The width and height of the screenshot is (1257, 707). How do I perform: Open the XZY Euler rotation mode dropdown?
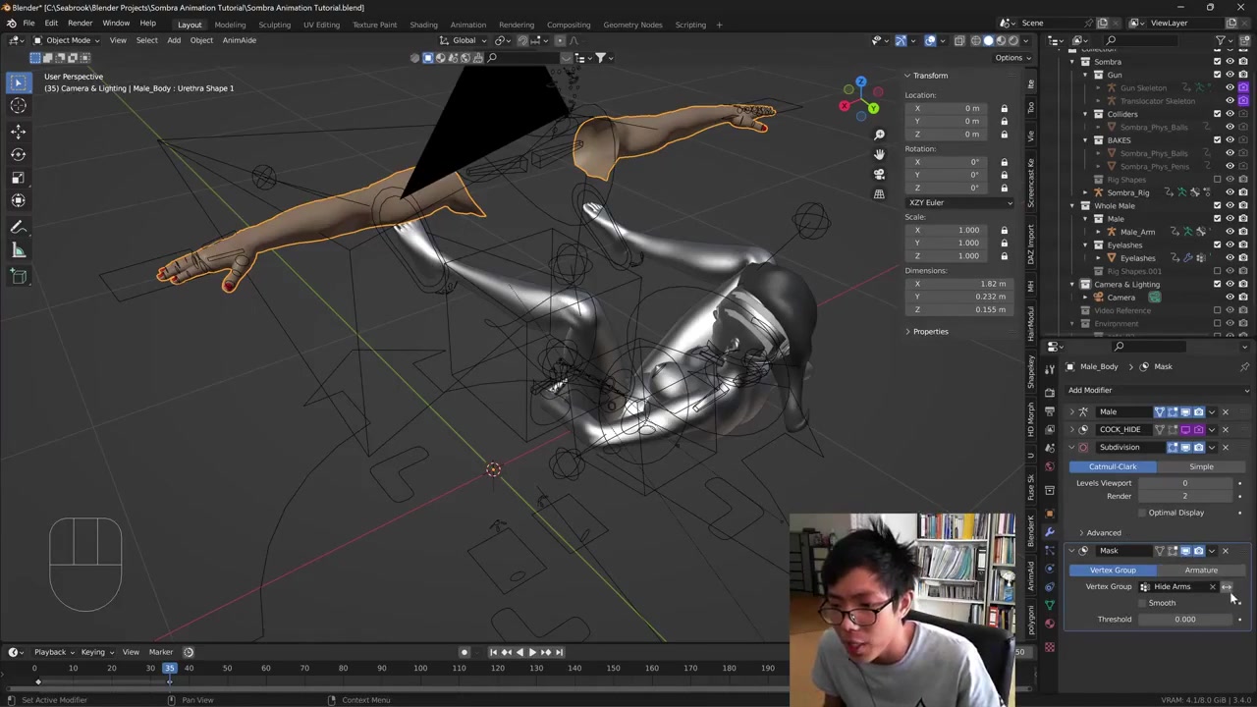coord(959,203)
